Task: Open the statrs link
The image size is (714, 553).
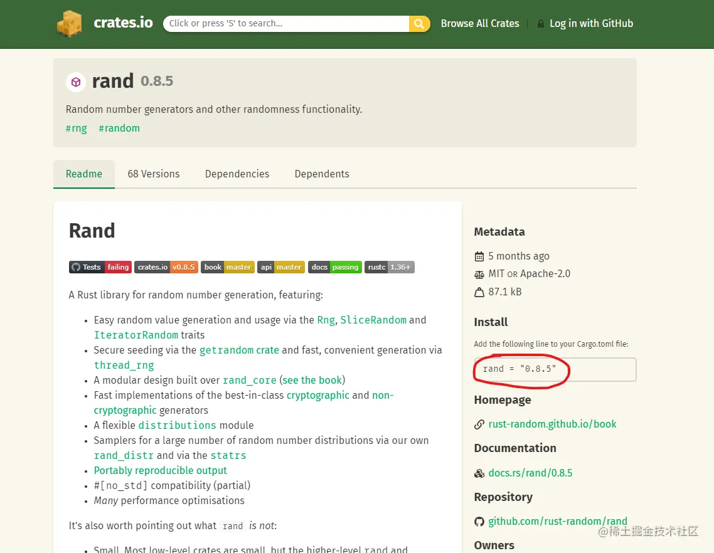Action: pyautogui.click(x=228, y=455)
